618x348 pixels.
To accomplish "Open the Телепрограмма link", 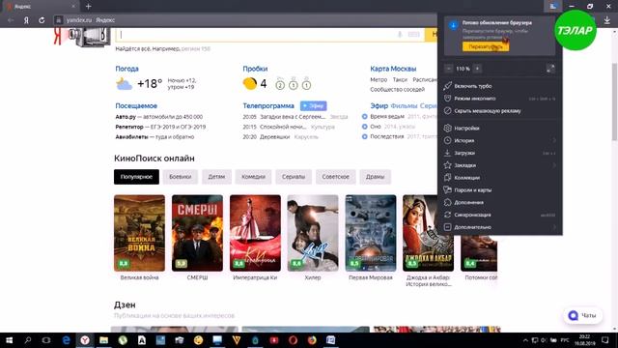I will tap(268, 105).
